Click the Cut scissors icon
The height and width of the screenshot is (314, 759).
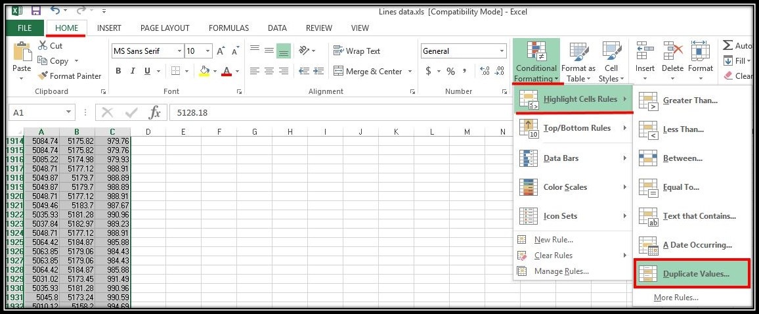point(43,45)
